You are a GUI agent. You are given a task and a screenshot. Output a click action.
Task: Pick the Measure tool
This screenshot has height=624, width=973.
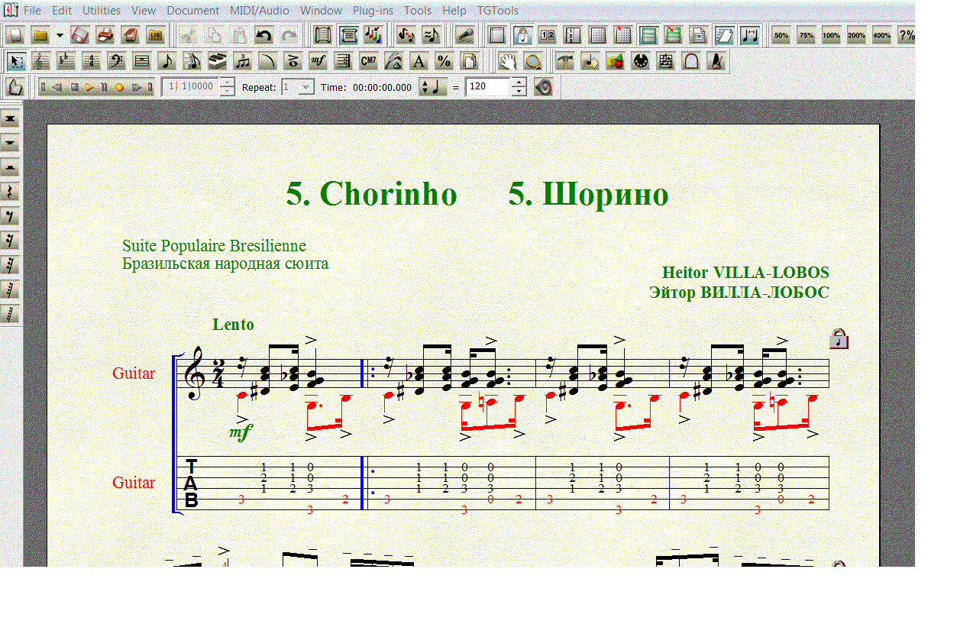(x=142, y=61)
